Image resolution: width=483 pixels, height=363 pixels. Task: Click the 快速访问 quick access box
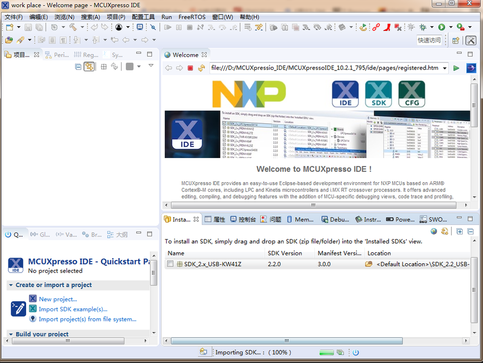429,40
